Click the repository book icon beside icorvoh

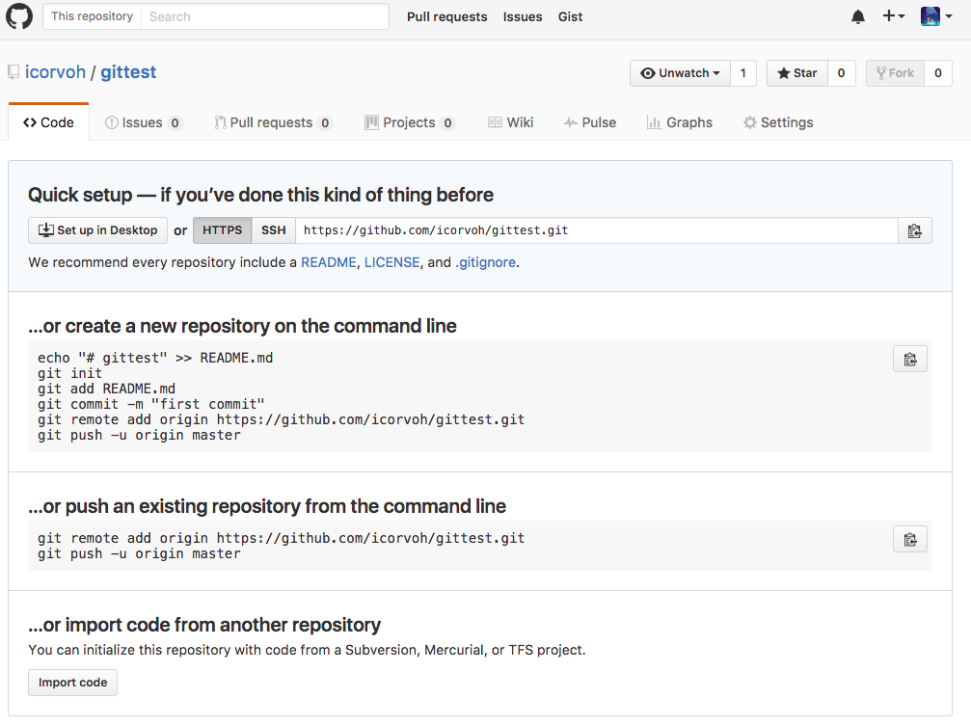tap(13, 72)
